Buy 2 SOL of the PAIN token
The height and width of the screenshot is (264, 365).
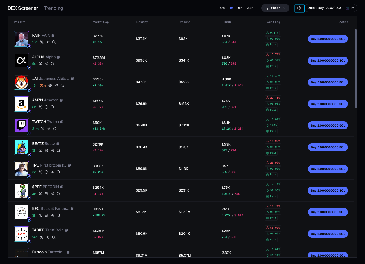pos(328,39)
